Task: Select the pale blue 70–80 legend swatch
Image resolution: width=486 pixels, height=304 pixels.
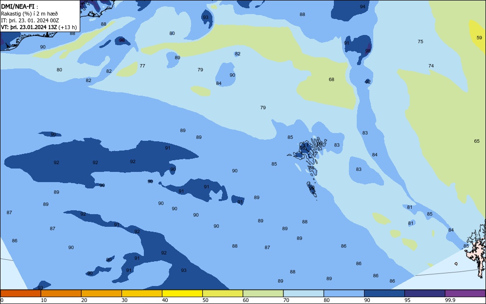Action: pyautogui.click(x=303, y=293)
